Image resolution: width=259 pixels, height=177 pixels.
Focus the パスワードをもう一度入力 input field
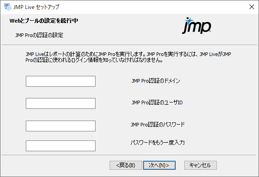[61, 146]
